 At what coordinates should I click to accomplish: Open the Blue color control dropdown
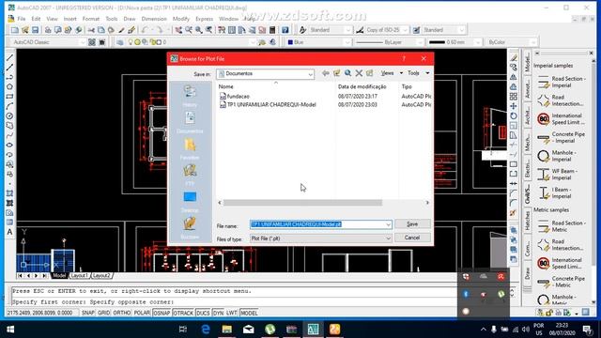[347, 42]
